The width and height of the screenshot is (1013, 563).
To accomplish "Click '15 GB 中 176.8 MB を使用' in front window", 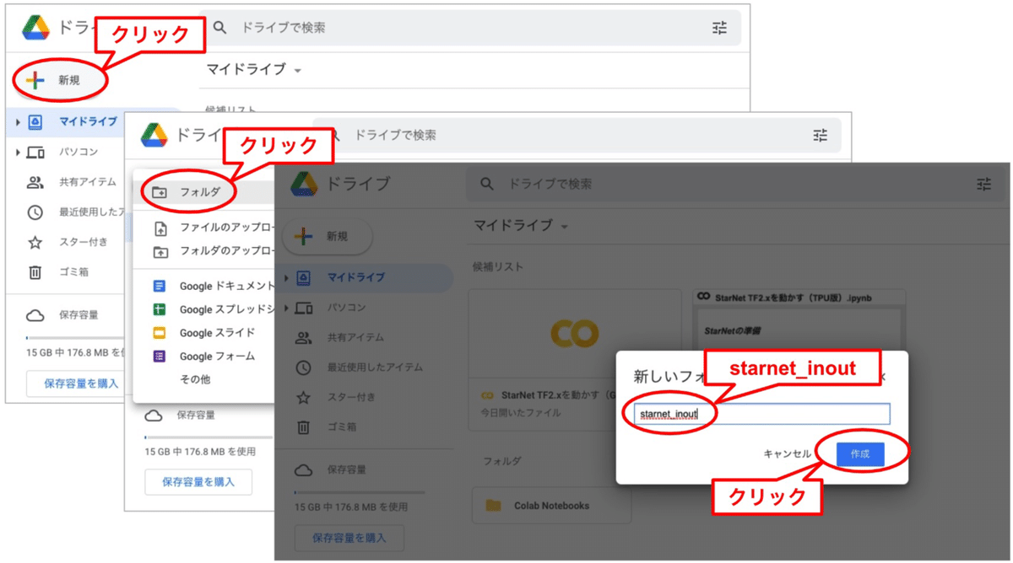I will pos(351,507).
